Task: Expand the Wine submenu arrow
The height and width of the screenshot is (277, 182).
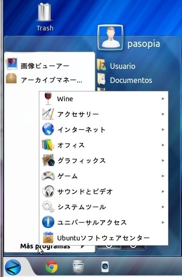Action: click(163, 99)
